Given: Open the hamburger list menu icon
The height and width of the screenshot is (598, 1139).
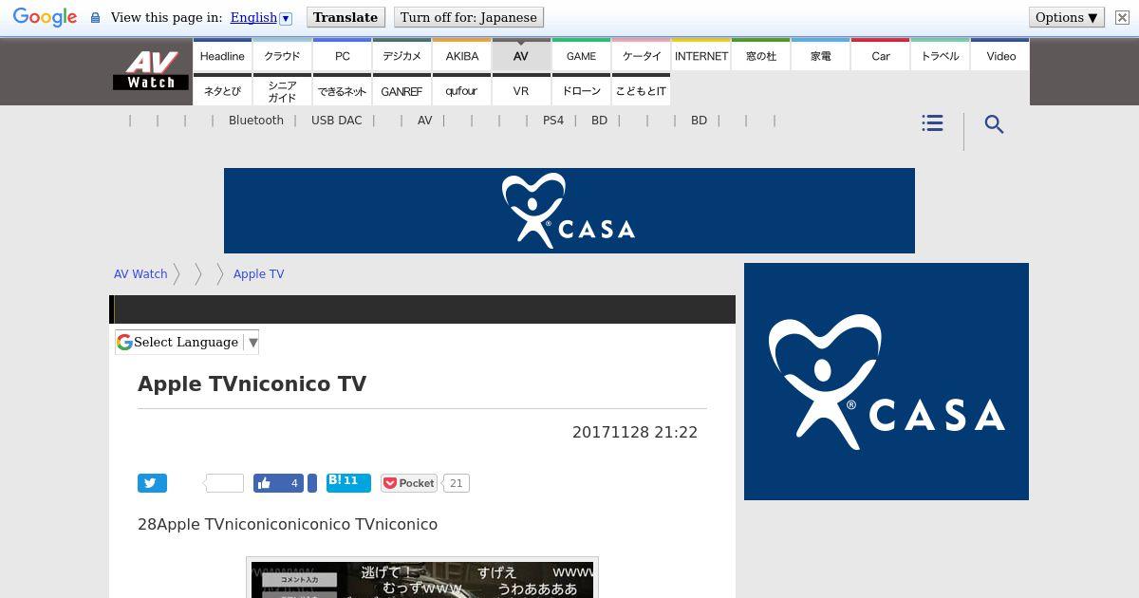Looking at the screenshot, I should pyautogui.click(x=932, y=123).
